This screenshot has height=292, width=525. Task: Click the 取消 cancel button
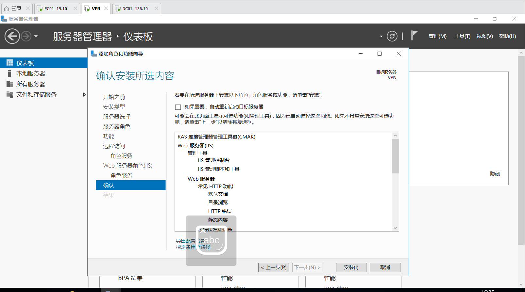385,268
